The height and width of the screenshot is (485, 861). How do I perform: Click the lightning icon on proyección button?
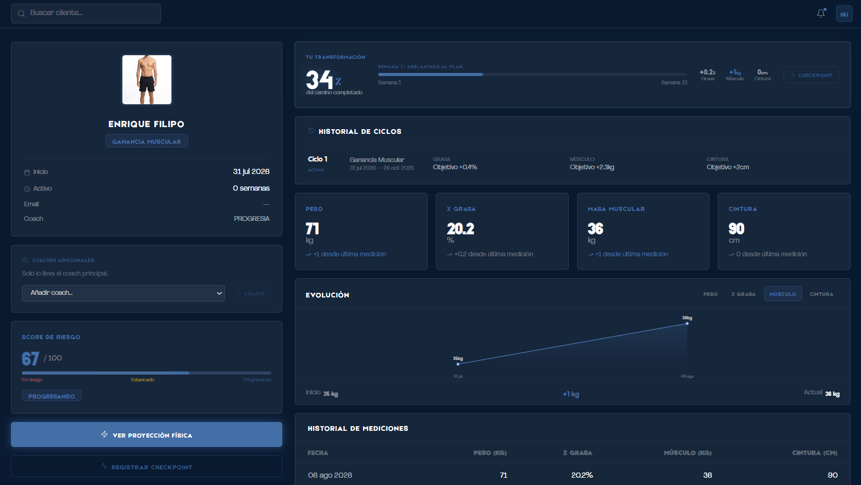(104, 434)
